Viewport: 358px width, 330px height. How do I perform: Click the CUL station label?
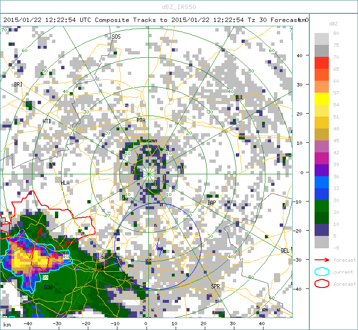click(x=240, y=97)
